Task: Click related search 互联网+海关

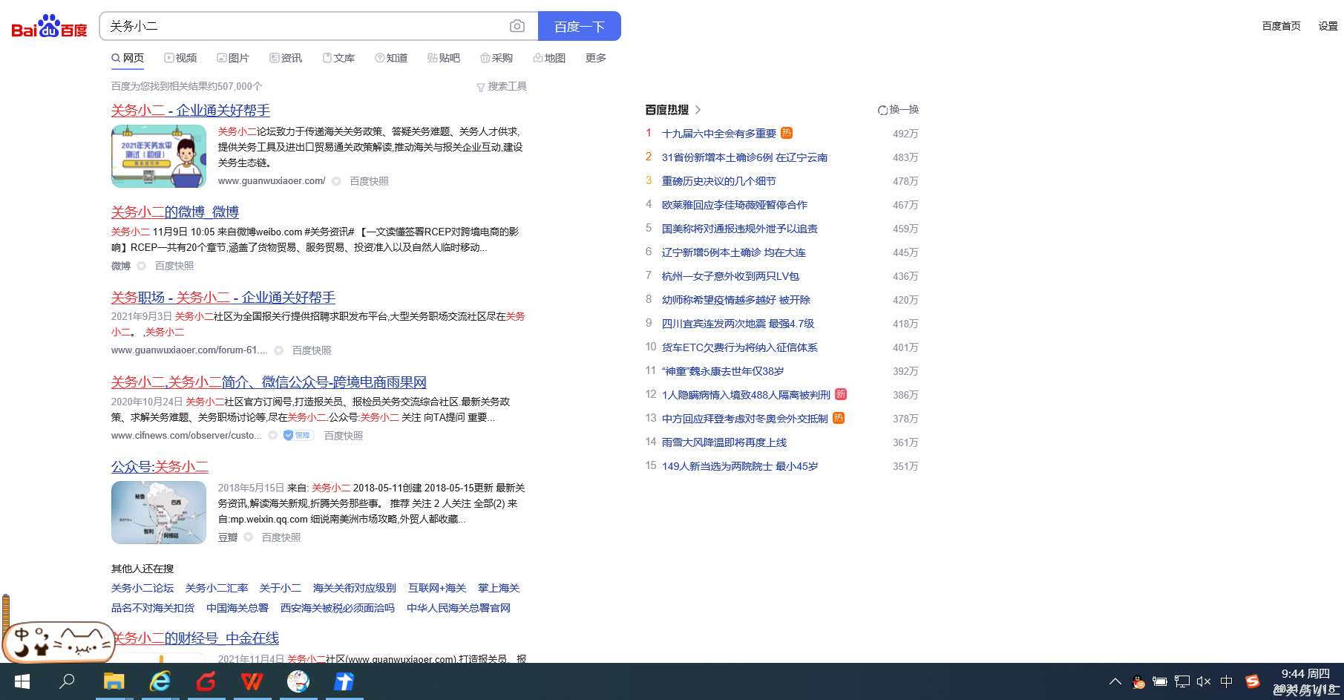Action: (437, 588)
